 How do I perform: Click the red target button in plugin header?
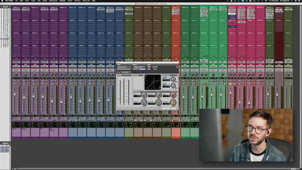[x=177, y=67]
